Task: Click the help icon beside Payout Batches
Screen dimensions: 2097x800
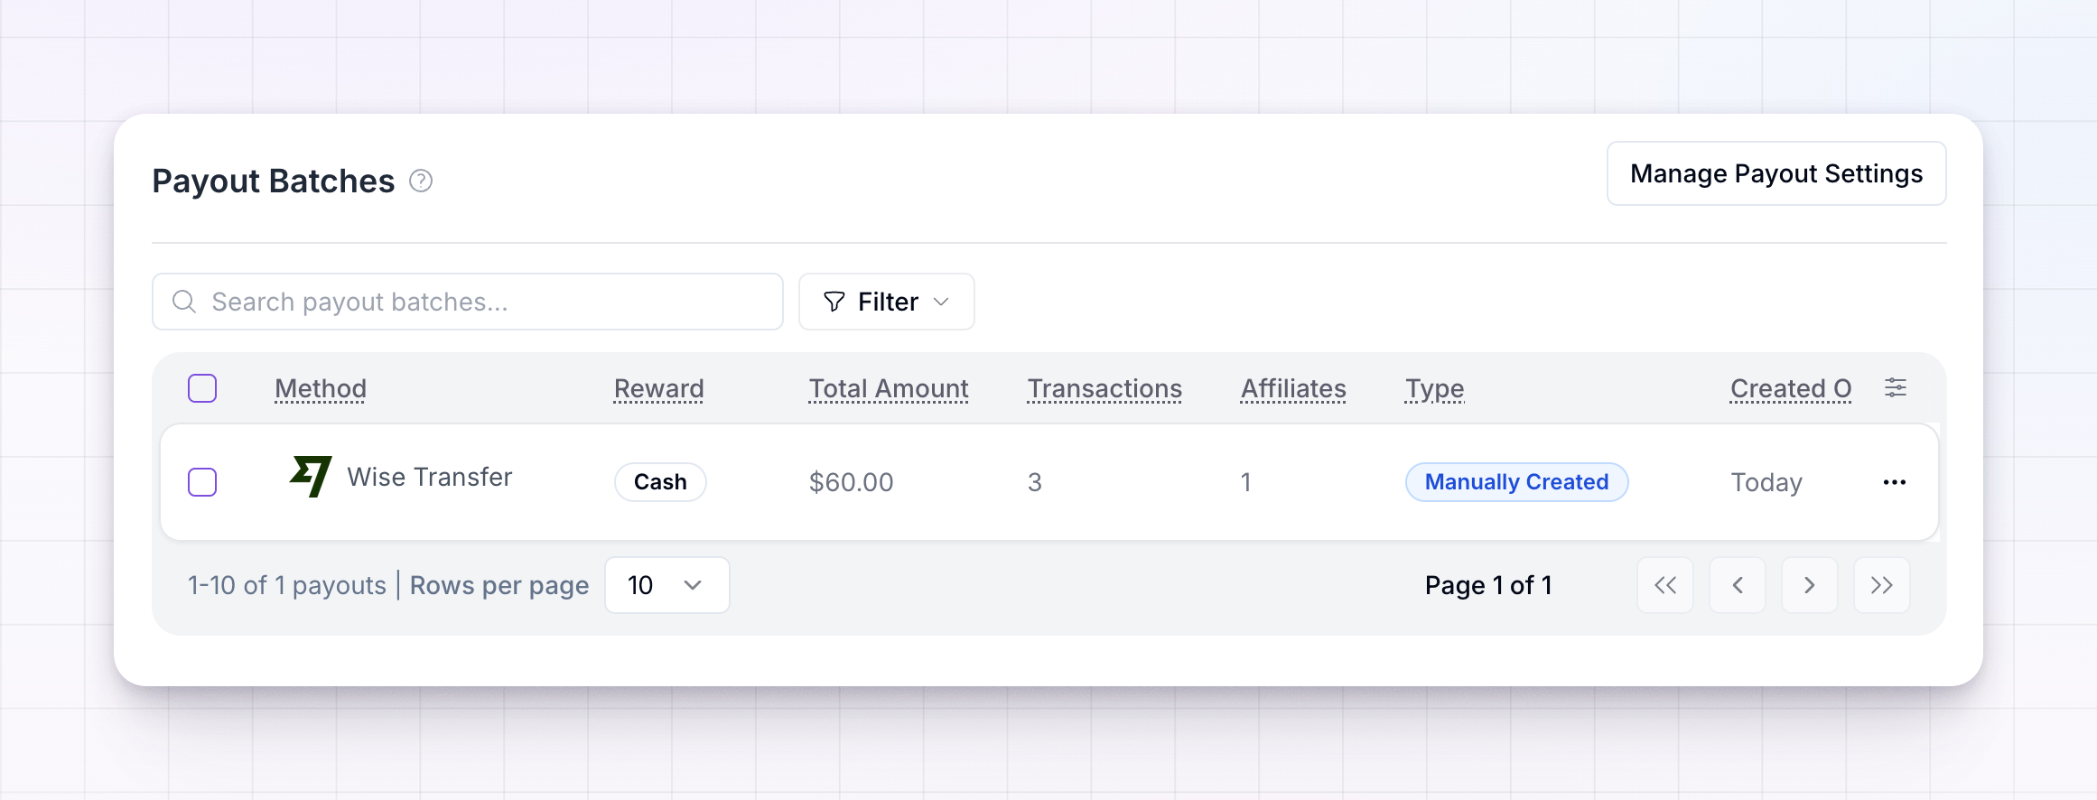Action: pyautogui.click(x=421, y=181)
